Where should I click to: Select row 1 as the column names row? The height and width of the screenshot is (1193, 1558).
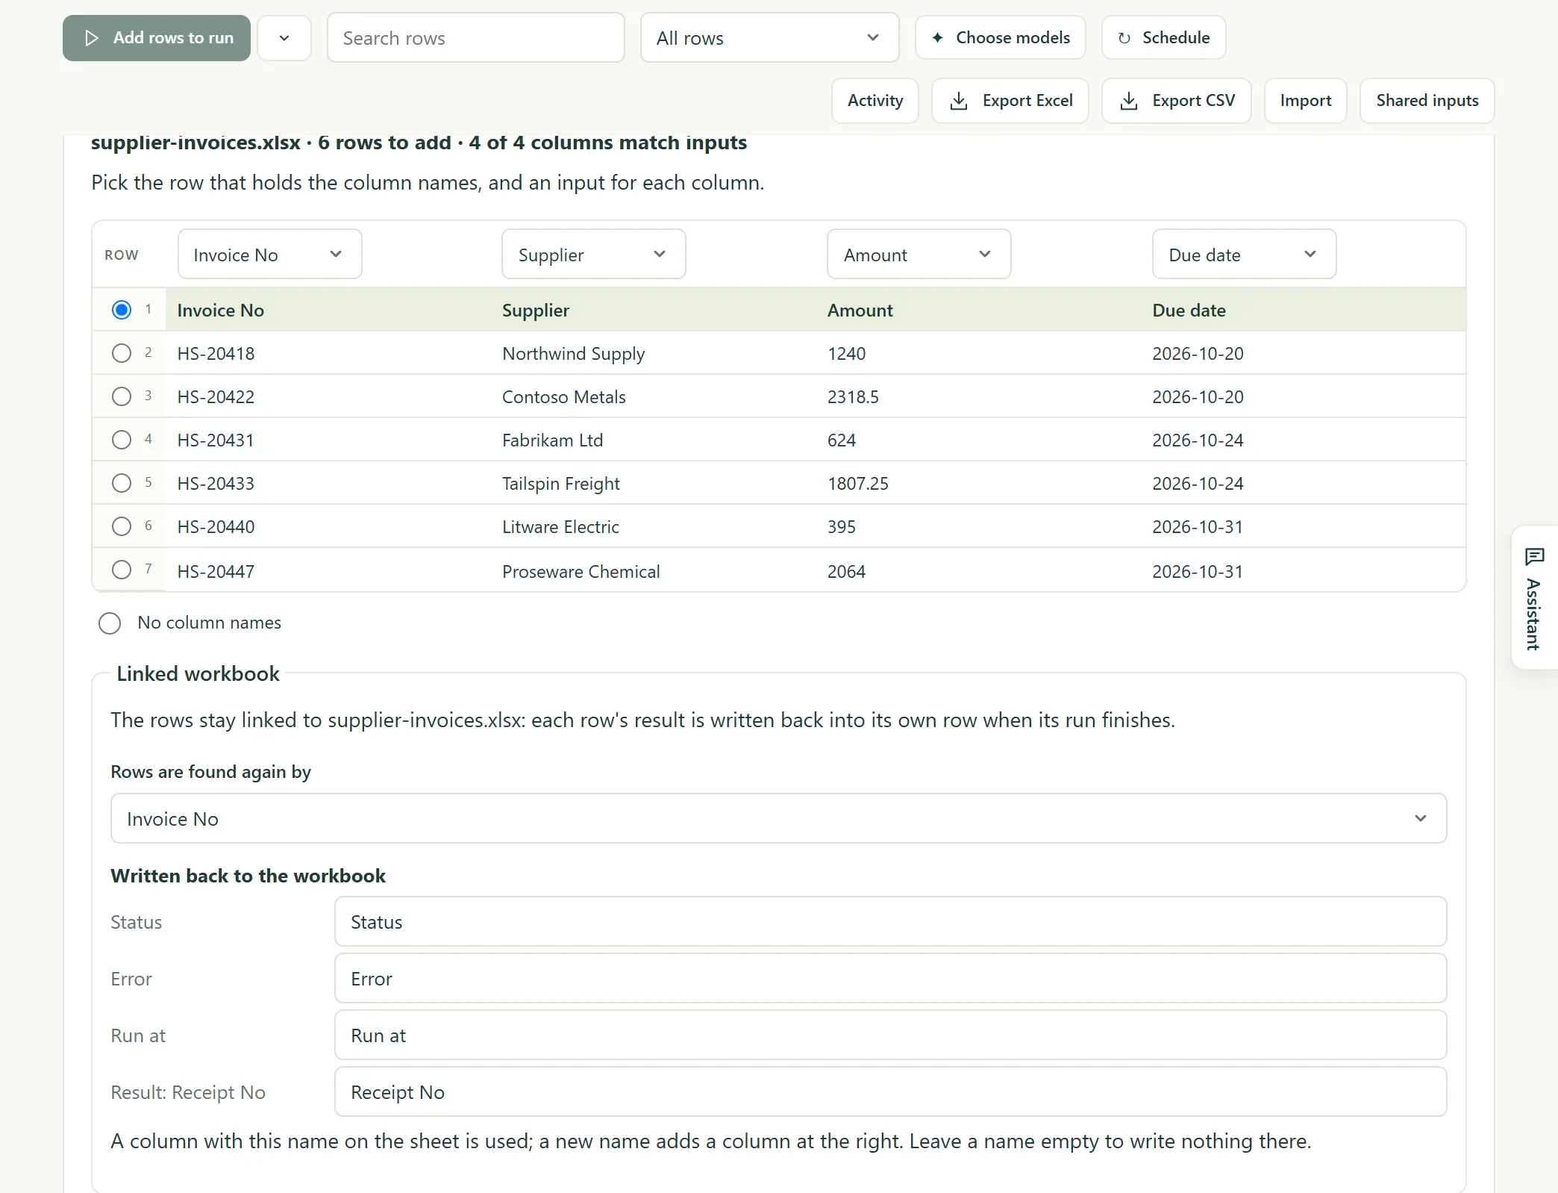point(122,310)
